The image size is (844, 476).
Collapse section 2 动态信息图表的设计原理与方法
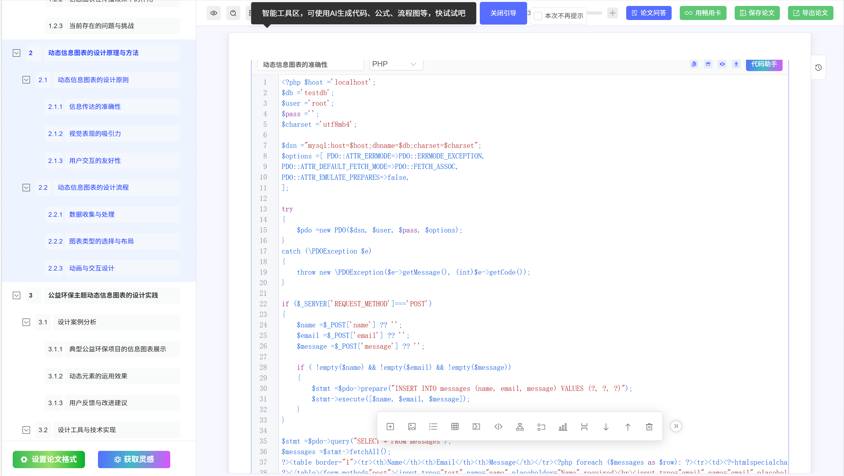coord(17,53)
